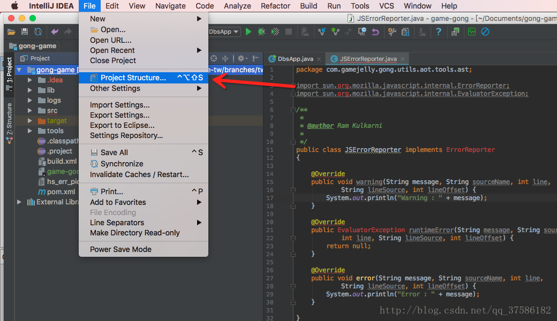Click ErrorReporter in class declaration

click(470, 150)
